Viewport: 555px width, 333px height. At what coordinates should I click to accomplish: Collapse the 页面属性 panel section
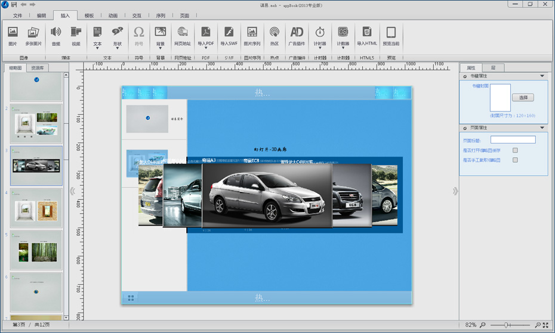[x=542, y=128]
